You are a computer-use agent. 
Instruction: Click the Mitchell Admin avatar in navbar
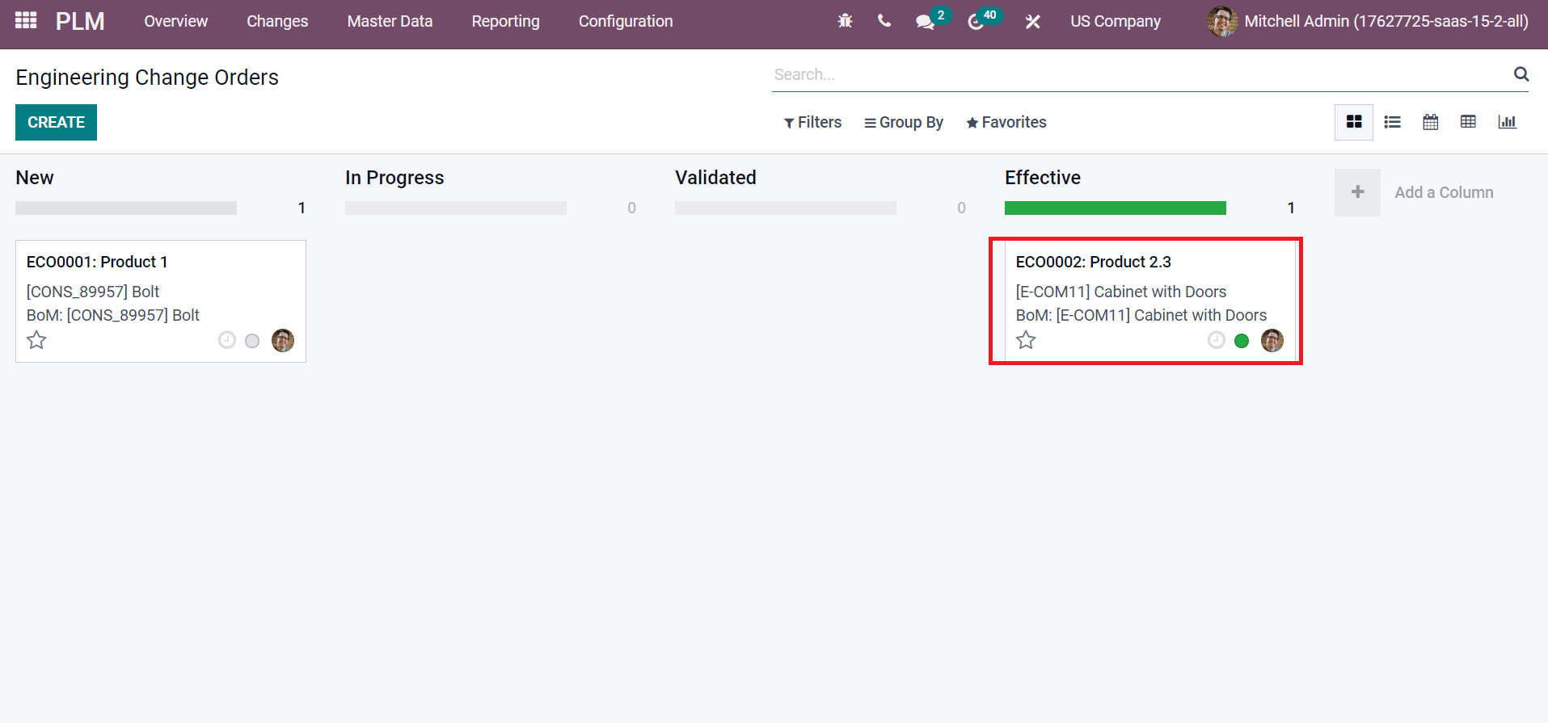click(1221, 21)
